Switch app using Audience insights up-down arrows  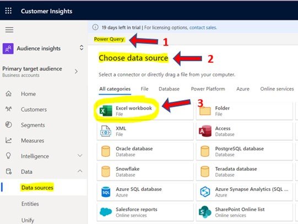coord(82,48)
